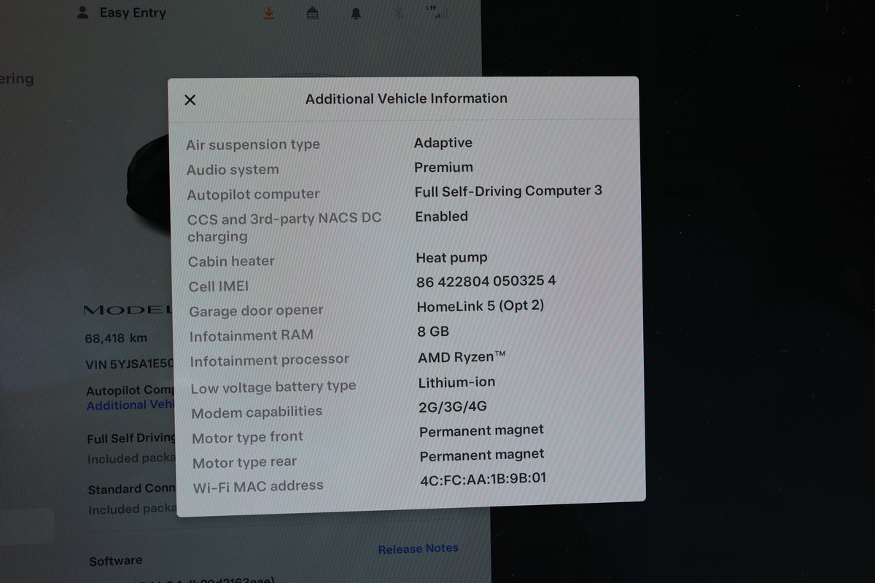Tap the Easy Entry profile icon
The height and width of the screenshot is (583, 875).
click(x=83, y=12)
